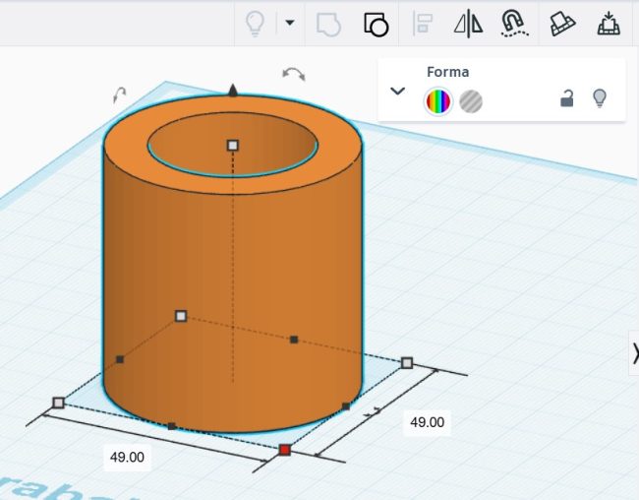Choose the rainbow Solid color swatch
Screen dimensions: 639x500
click(437, 99)
